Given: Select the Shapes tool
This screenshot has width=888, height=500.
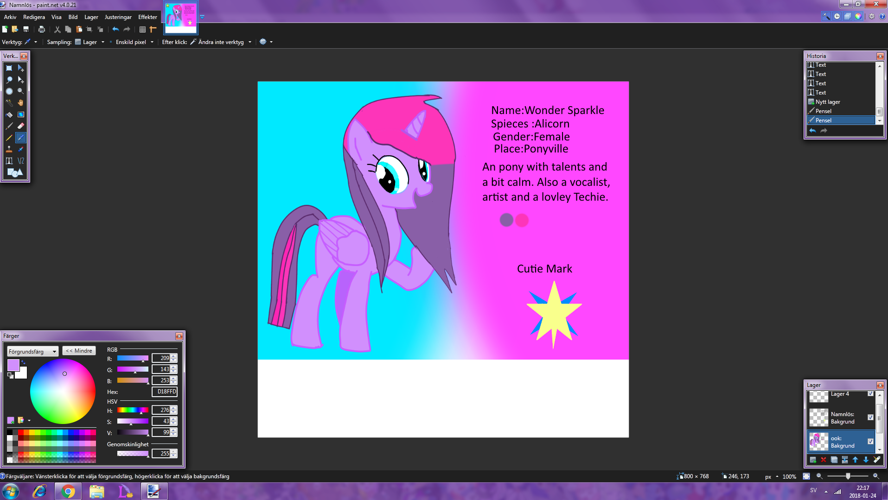Looking at the screenshot, I should (15, 173).
